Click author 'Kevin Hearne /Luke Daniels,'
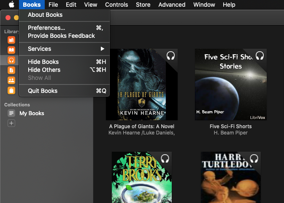This screenshot has width=284, height=203. (x=142, y=133)
